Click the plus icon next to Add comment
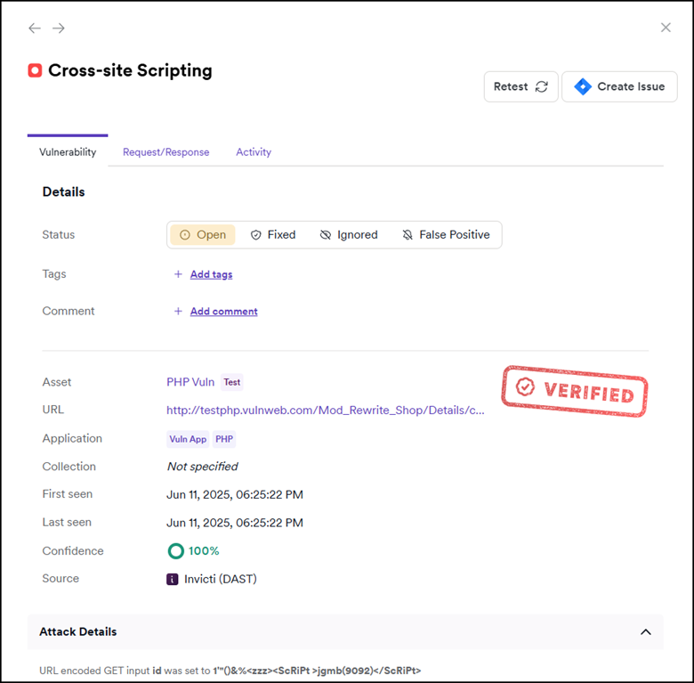This screenshot has width=694, height=683. 178,312
